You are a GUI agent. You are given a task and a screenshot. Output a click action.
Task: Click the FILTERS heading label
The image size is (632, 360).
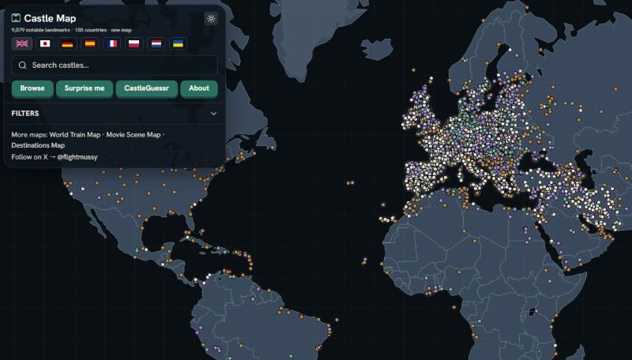(x=25, y=114)
